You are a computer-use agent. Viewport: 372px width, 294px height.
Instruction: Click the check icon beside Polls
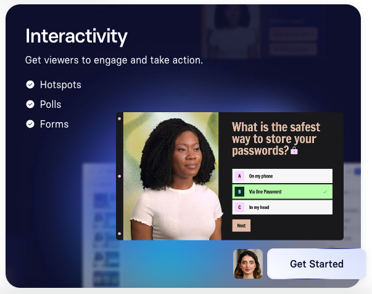click(30, 104)
